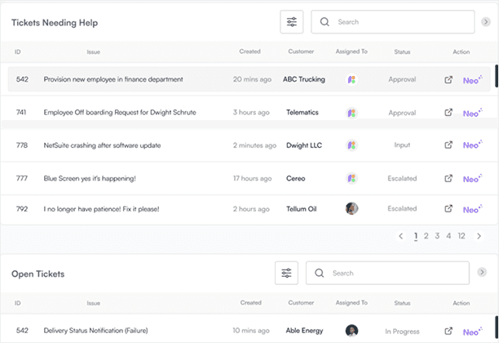Open filter options for Tickets Needing Help
Viewport: 499px width, 343px height.
292,22
